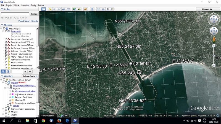Click zoom out minus at slider bottom
This screenshot has height=124, width=221.
pos(214,65)
